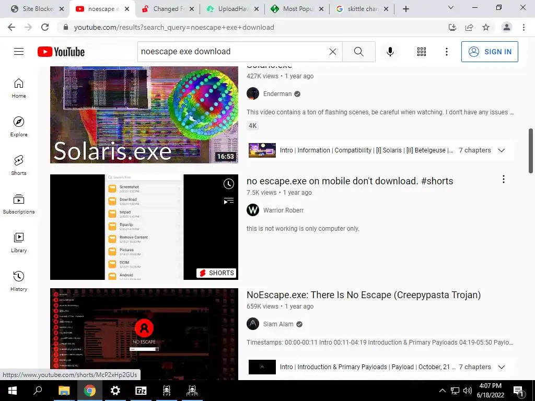This screenshot has width=535, height=401.
Task: Click the magnifier search button
Action: (x=358, y=52)
